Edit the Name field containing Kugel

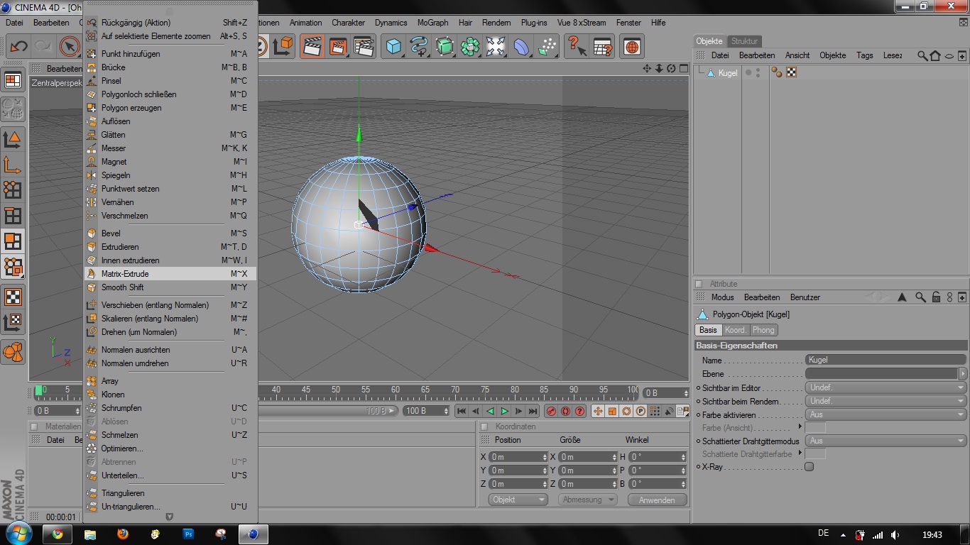click(885, 360)
